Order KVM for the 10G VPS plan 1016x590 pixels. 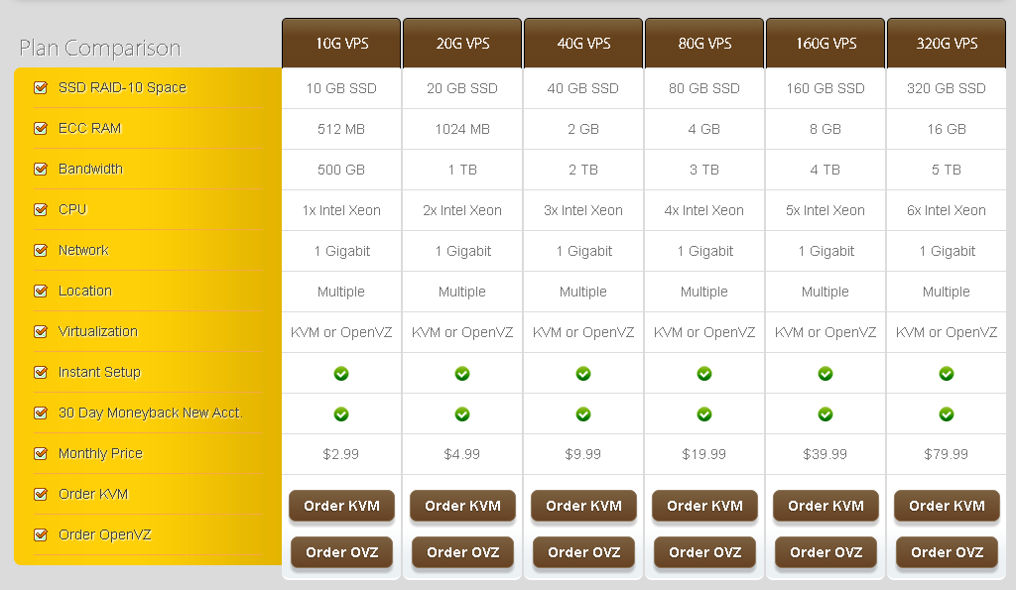click(341, 506)
